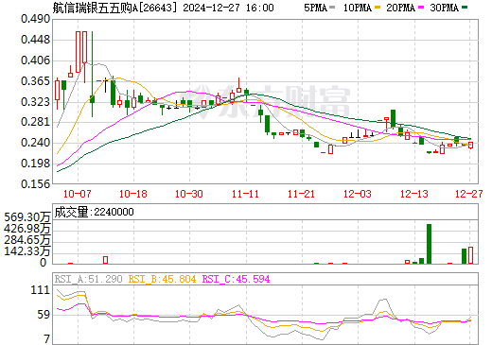Click the 0.198 price axis label
Viewport: 492px width, 345px height.
[35, 164]
